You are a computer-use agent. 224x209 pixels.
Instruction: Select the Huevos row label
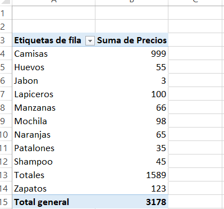[x=54, y=67]
